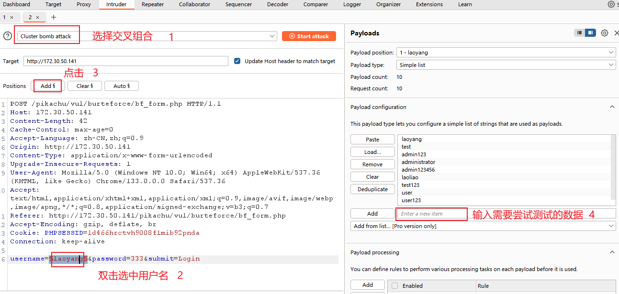Go to the Decoder tab
Image resolution: width=619 pixels, height=294 pixels.
(278, 4)
